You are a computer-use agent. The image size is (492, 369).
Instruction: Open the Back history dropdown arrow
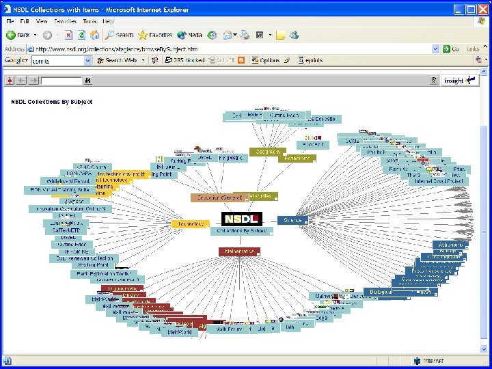pyautogui.click(x=35, y=35)
